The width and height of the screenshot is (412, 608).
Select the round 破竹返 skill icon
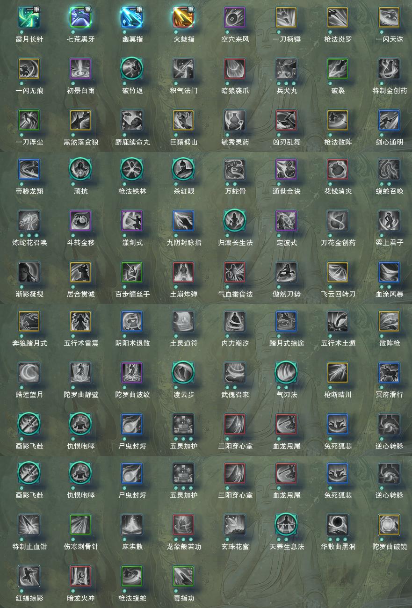click(132, 69)
